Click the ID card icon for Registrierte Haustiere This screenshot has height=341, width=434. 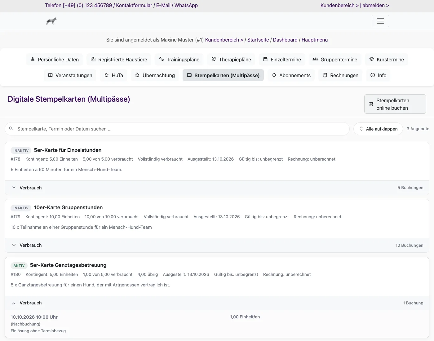coord(93,59)
